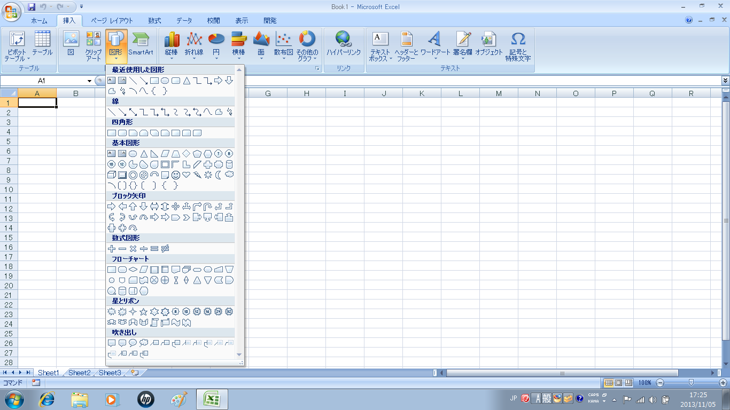Click the zoom in plus button
Viewport: 730px width, 410px height.
coord(723,383)
